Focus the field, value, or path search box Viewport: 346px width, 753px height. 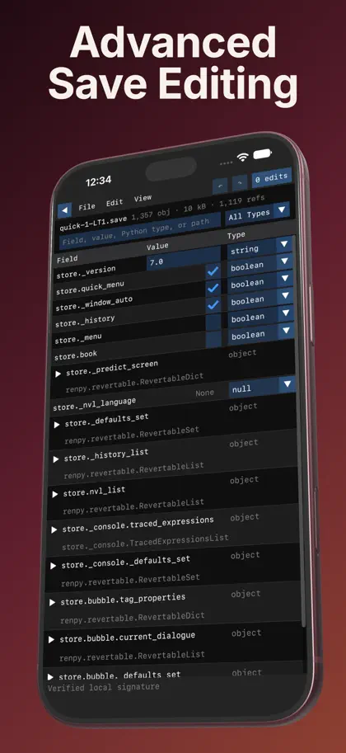point(140,233)
